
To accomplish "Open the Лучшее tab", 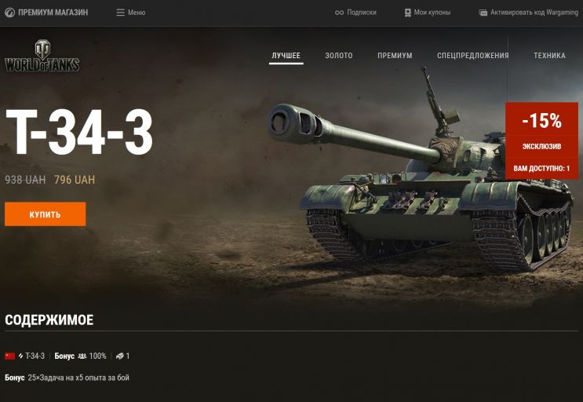I will (286, 56).
